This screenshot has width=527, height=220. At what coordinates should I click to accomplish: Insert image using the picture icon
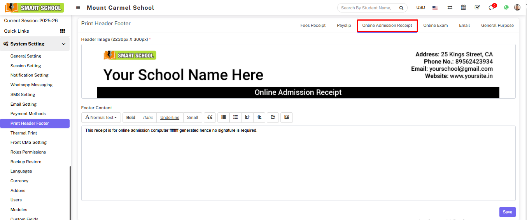[287, 117]
